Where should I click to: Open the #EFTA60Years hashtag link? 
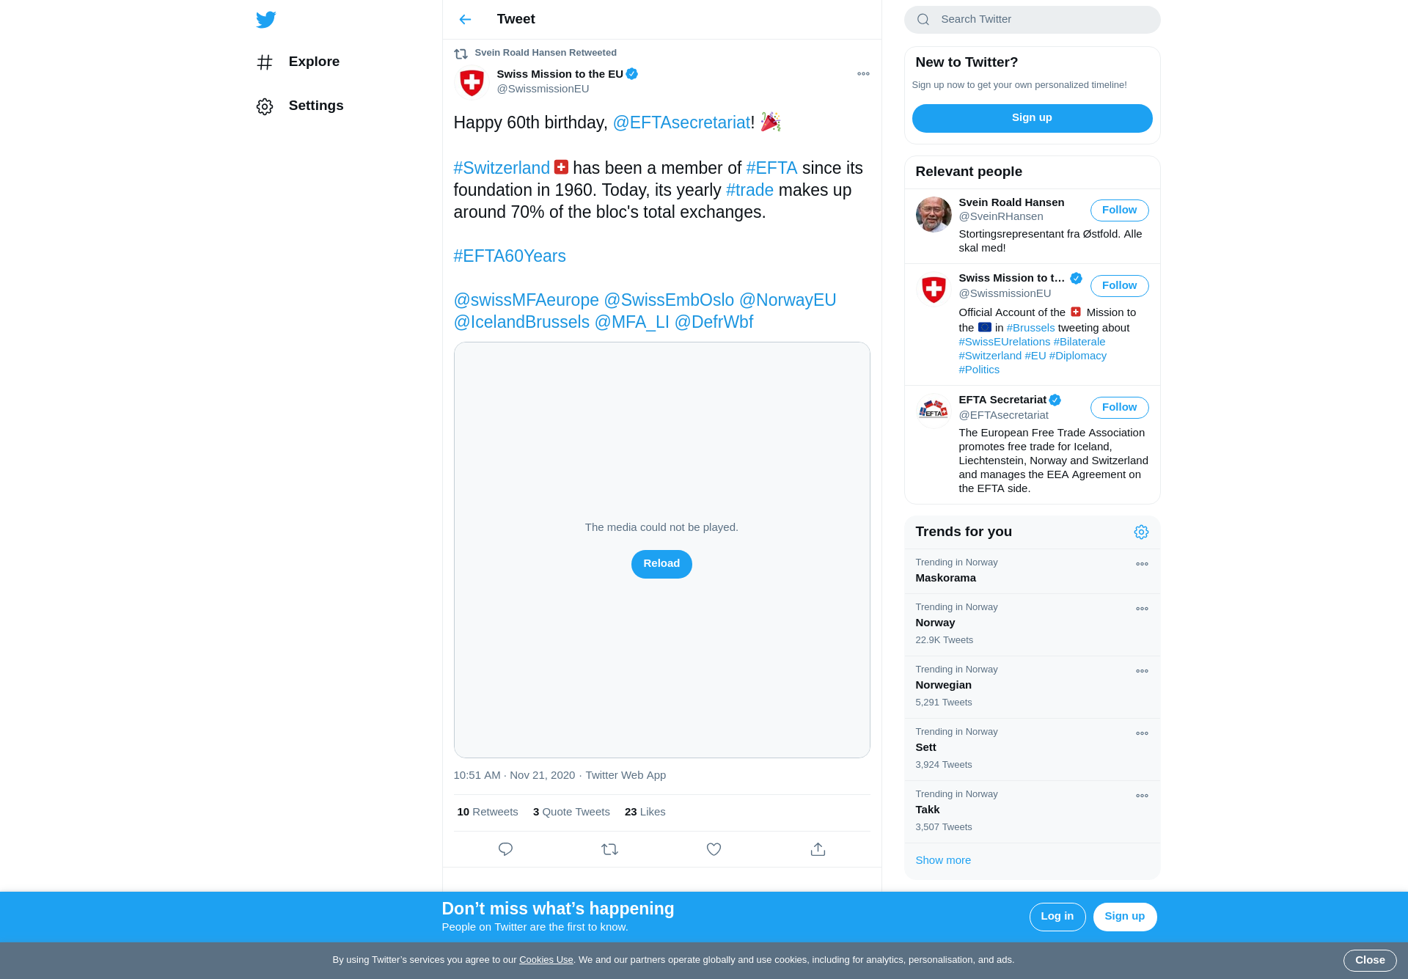coord(510,257)
